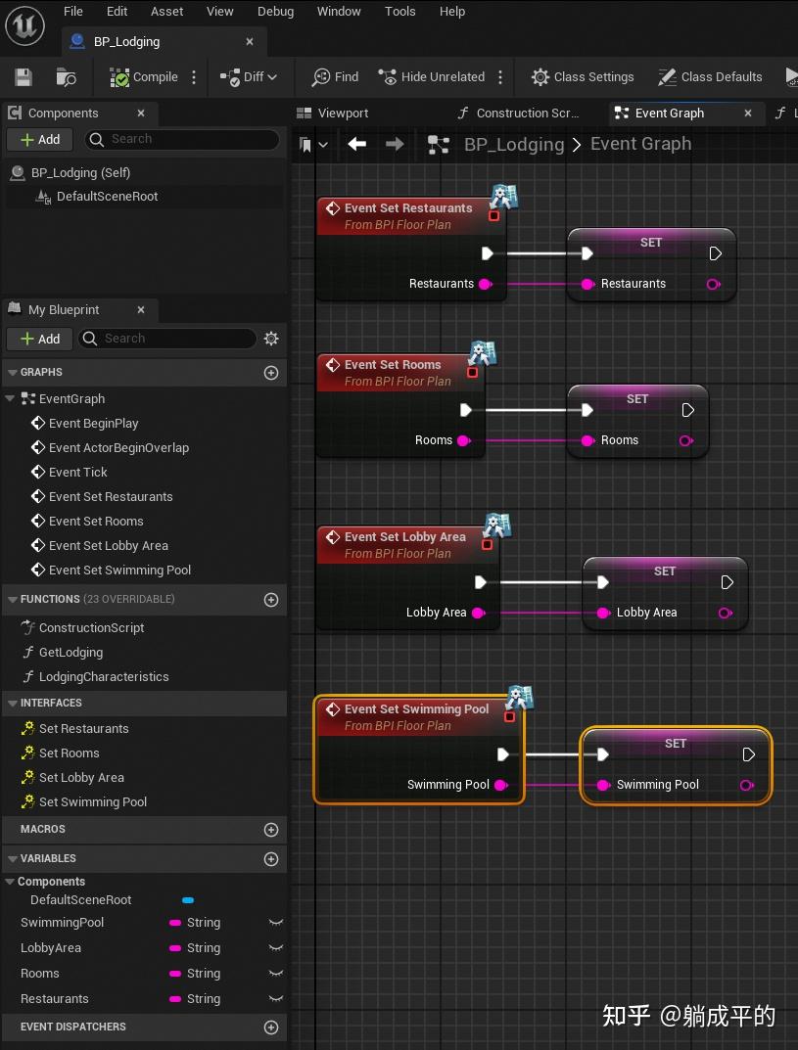Click the Components panel search field
798x1050 pixels.
click(x=181, y=140)
